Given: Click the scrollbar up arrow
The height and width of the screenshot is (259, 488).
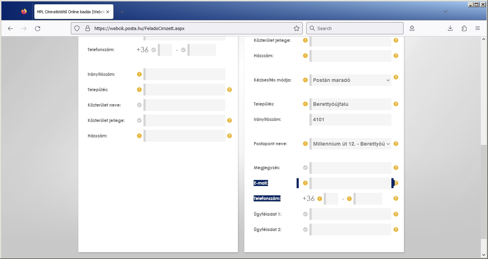Looking at the screenshot, I should coord(484,39).
